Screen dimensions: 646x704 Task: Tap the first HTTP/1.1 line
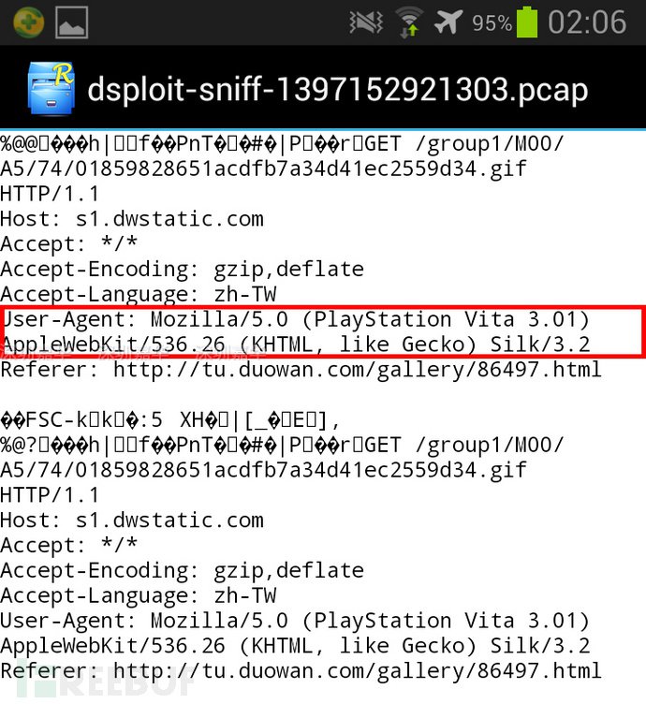[50, 195]
